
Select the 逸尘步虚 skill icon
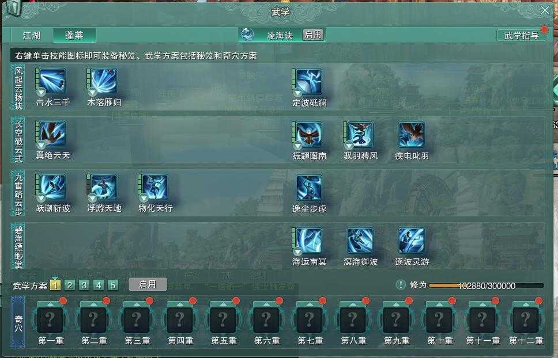[x=308, y=188]
